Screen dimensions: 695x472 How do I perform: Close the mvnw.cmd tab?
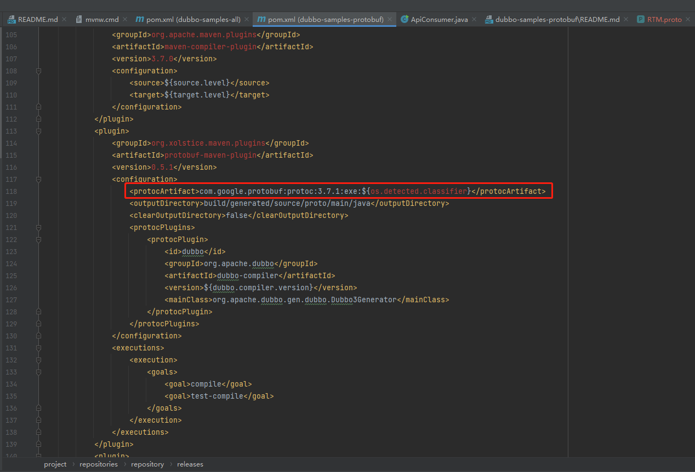tap(125, 19)
